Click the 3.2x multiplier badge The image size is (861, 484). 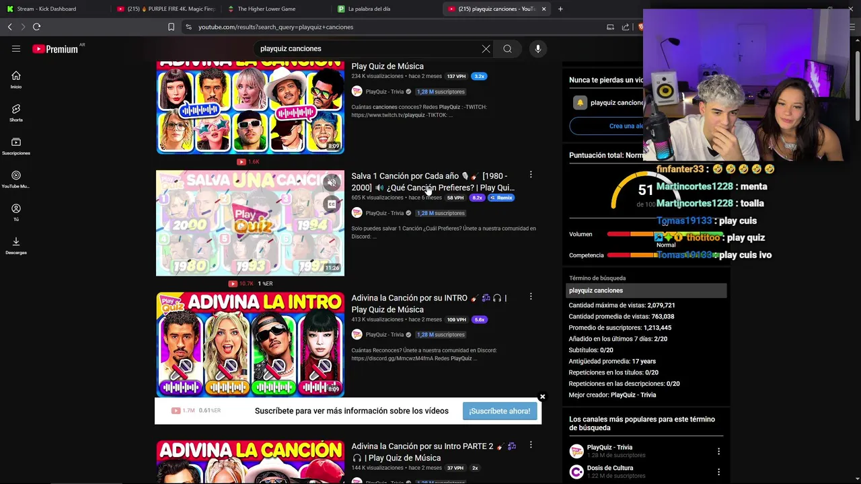coord(480,76)
